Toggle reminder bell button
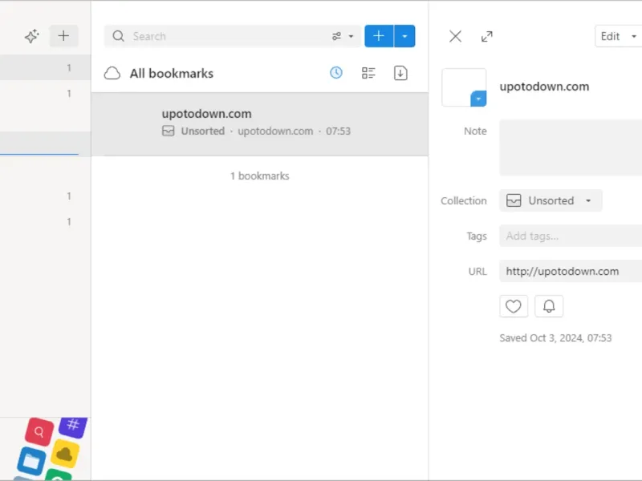 (549, 306)
